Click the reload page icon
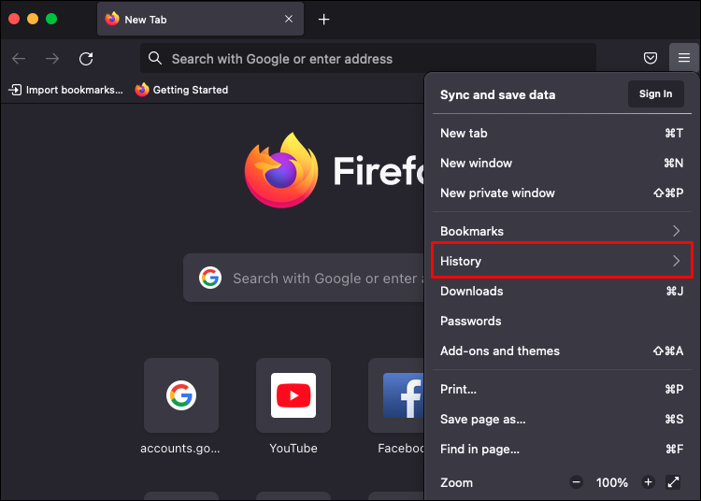The height and width of the screenshot is (501, 701). tap(86, 59)
